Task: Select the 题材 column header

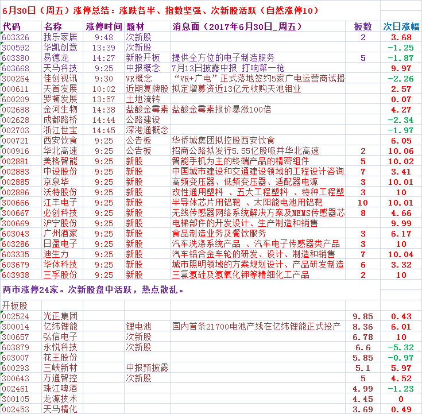Action: click(147, 26)
